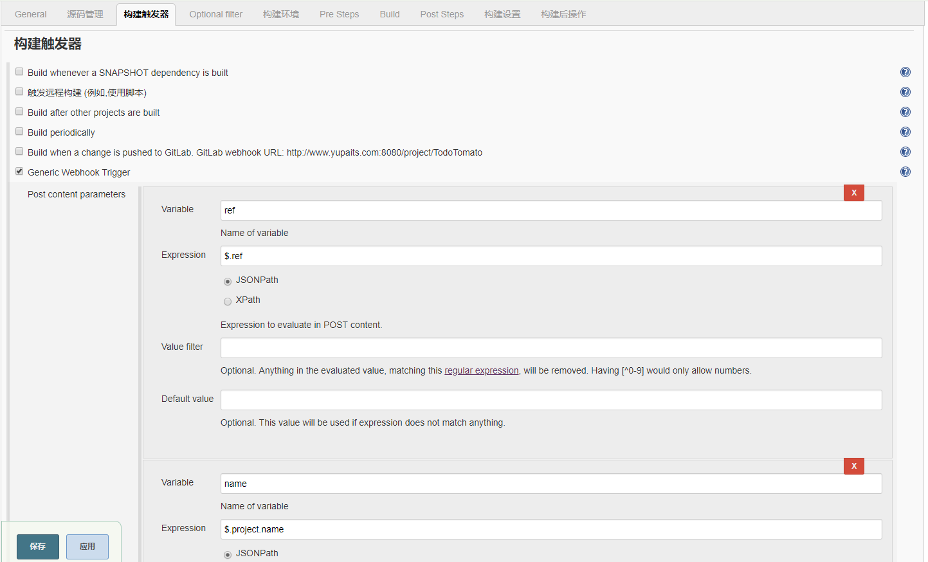Viewport: 928px width, 562px height.
Task: Open help for Generic Webhook Trigger
Action: (x=905, y=172)
